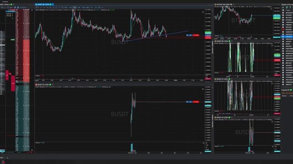
Task: Jump to latest bar in second right-side chart
Action: (x=272, y=46)
